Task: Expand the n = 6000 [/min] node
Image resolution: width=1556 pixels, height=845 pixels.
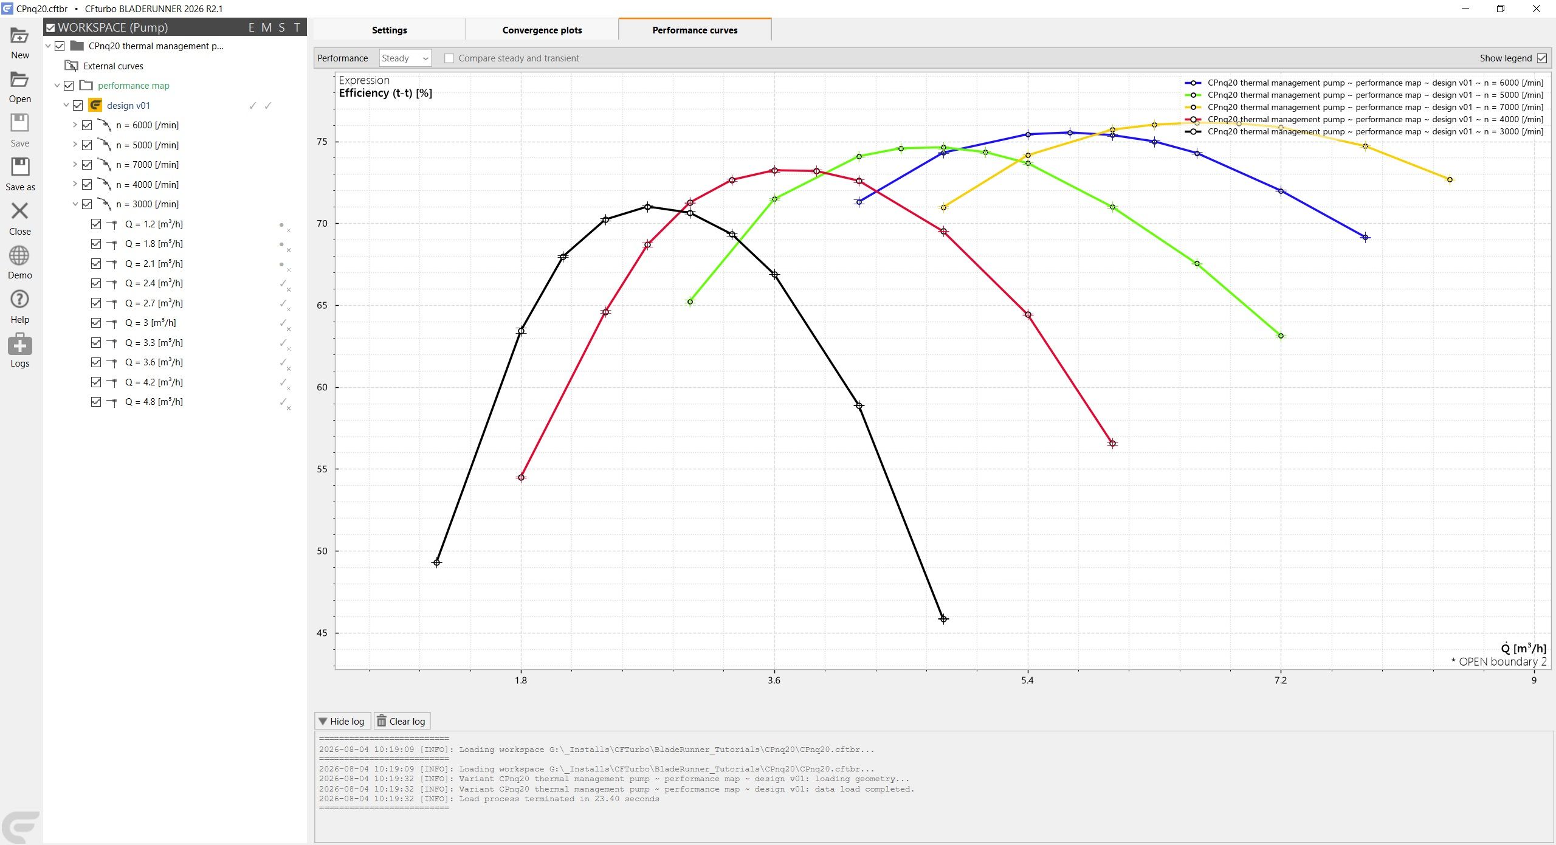Action: click(x=75, y=125)
